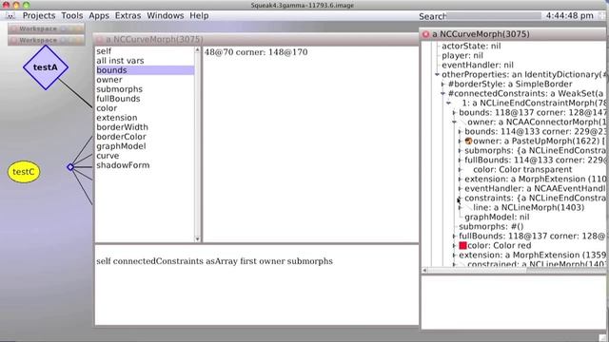Expand 'extension: a MorphExtension (1359' node
This screenshot has height=342, width=609.
pyautogui.click(x=454, y=256)
